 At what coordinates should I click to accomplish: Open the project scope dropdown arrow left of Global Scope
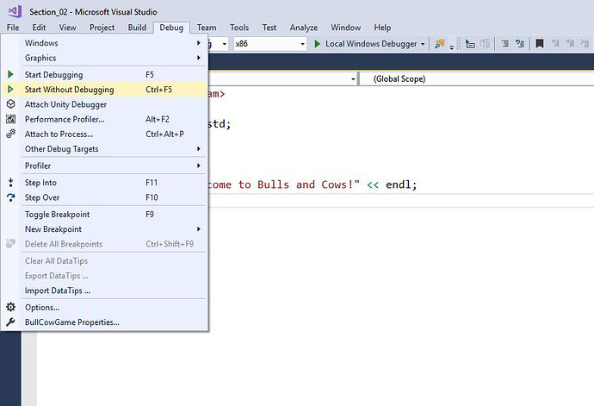pos(353,79)
